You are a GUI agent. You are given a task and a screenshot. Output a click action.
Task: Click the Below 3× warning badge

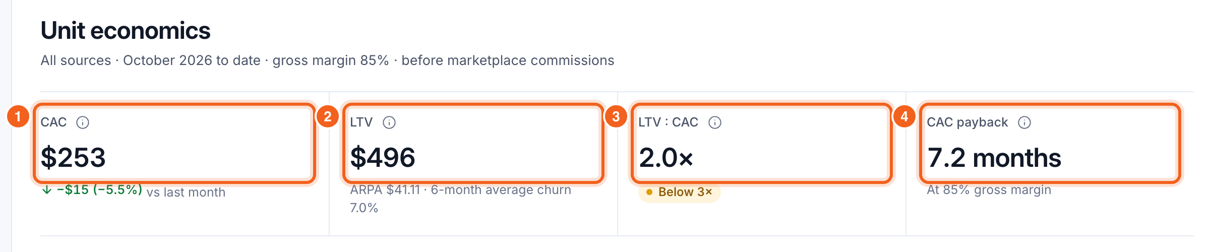(x=679, y=192)
